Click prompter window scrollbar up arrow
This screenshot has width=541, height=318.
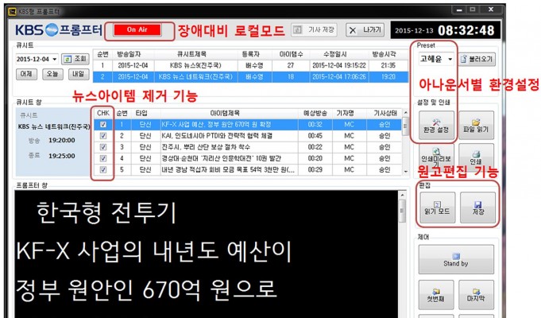click(402, 196)
